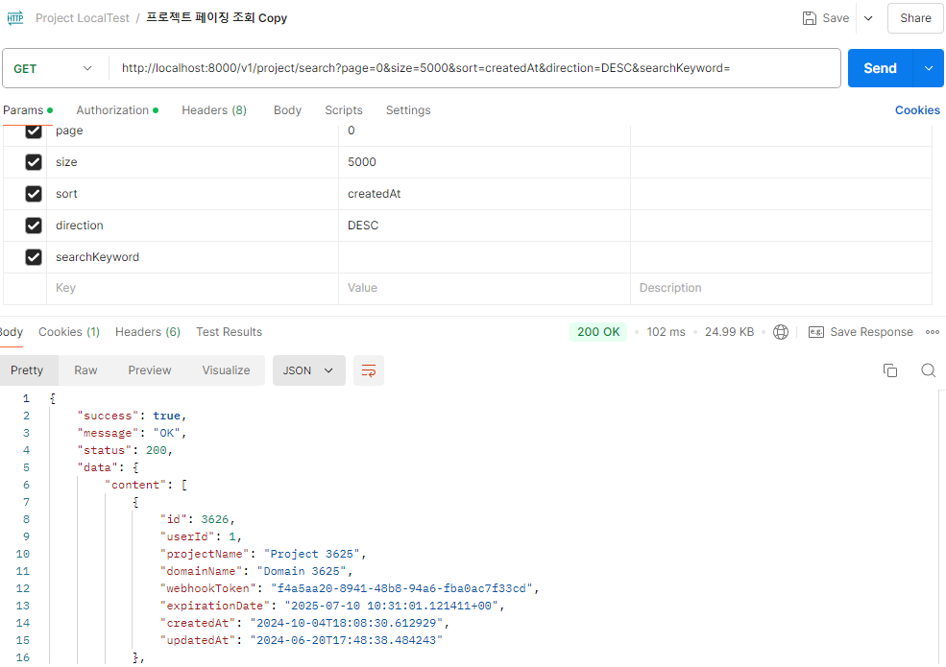Uncheck the page parameter checkbox
Viewport: 946px width, 667px height.
pos(34,131)
